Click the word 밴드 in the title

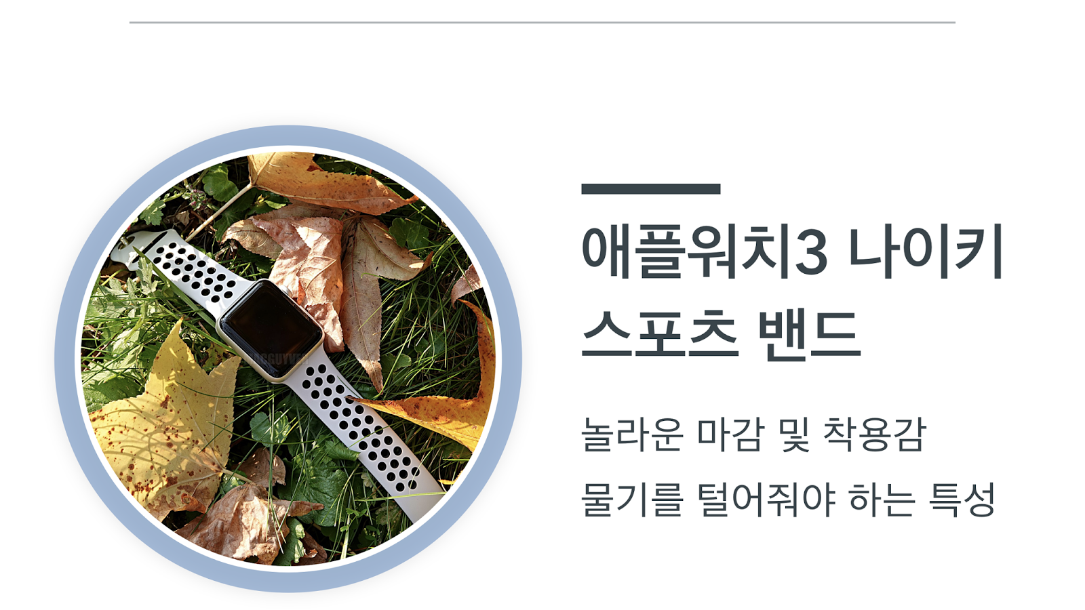pyautogui.click(x=808, y=333)
